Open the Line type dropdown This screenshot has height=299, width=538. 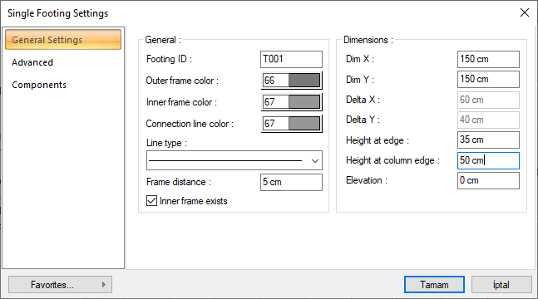click(x=234, y=160)
